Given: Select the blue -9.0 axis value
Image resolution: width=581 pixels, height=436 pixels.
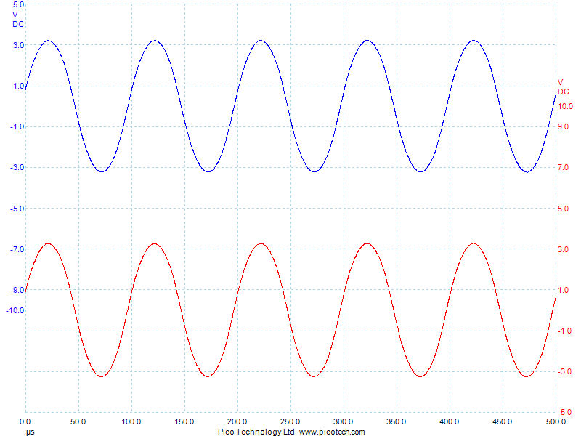Looking at the screenshot, I should coord(17,290).
